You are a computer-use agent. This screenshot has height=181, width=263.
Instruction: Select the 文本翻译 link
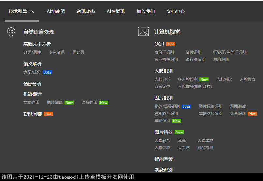click(x=31, y=102)
